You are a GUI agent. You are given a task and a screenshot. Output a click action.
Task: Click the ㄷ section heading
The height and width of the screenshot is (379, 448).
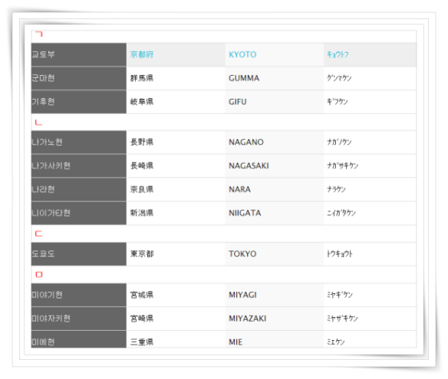38,234
